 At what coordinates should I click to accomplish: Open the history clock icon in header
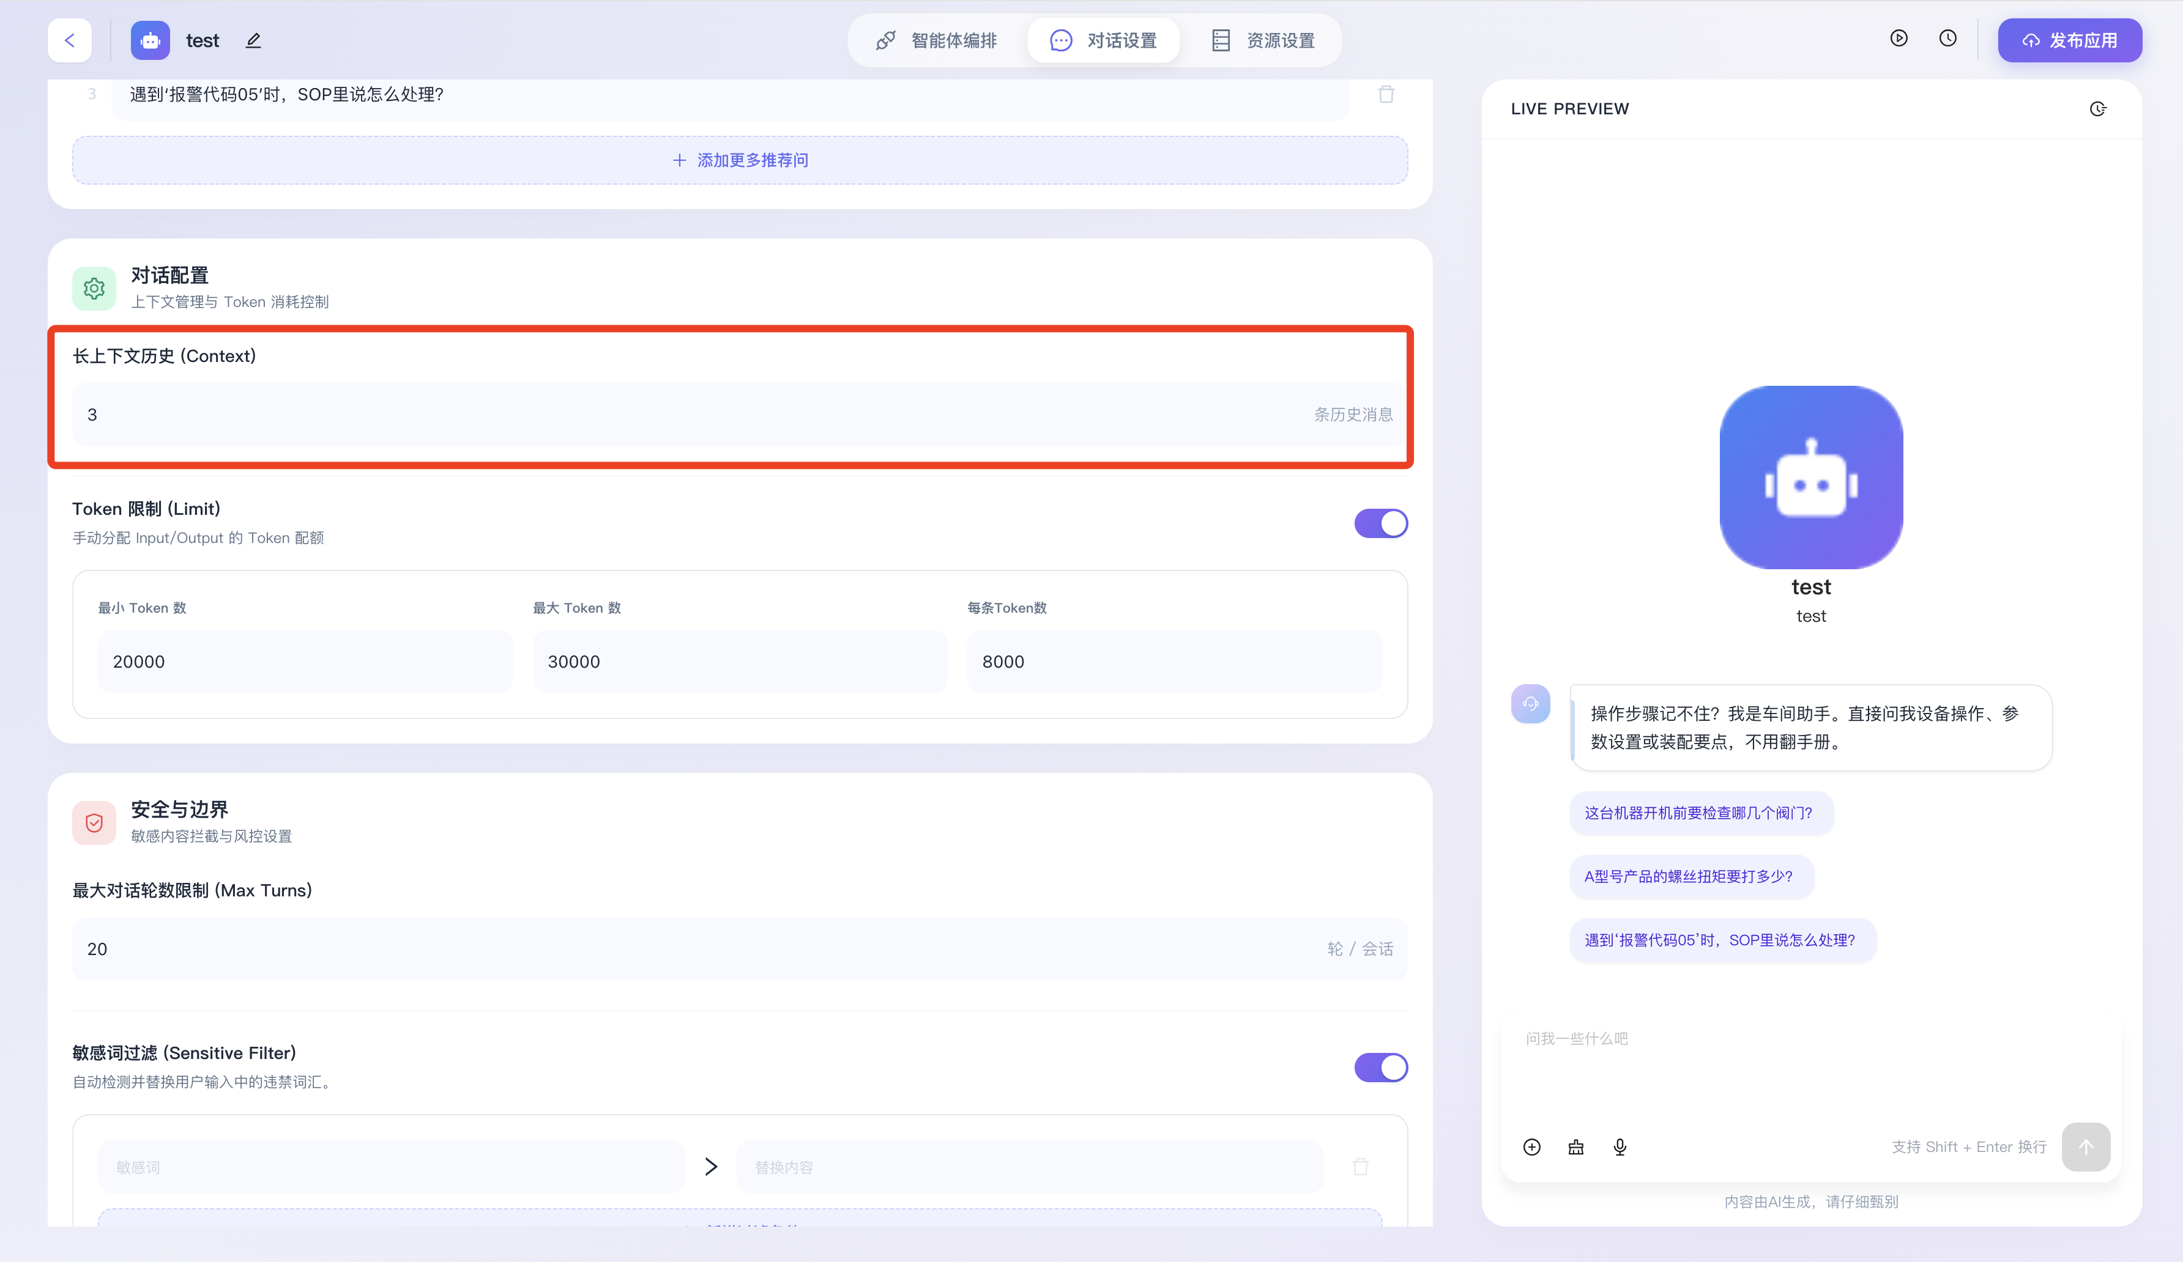tap(1947, 38)
